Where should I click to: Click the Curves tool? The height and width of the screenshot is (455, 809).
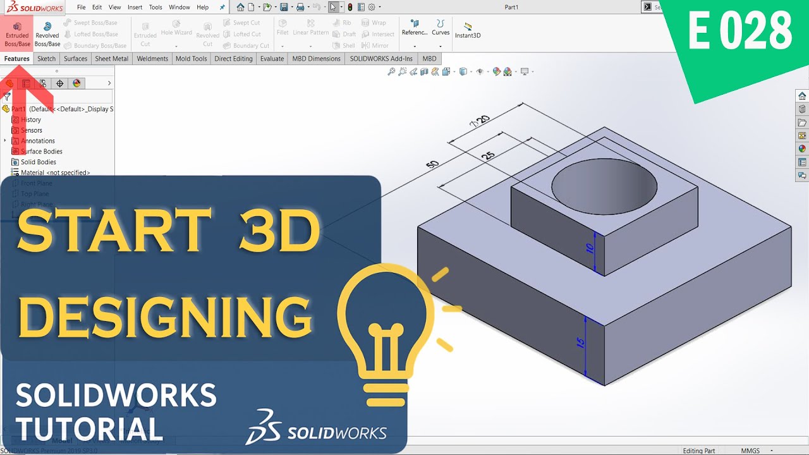pos(441,28)
